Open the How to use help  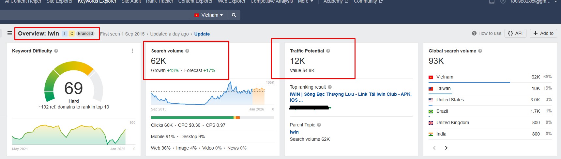coord(487,33)
